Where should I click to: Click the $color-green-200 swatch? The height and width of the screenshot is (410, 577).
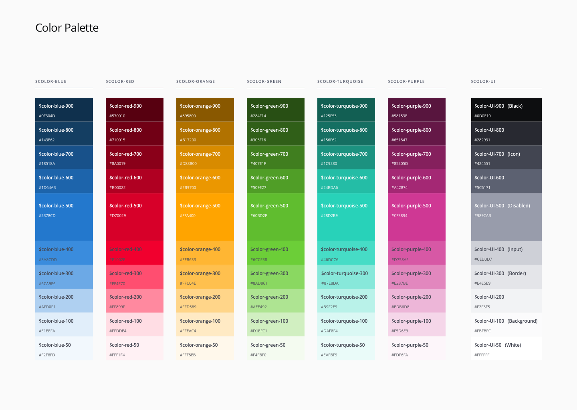276,301
